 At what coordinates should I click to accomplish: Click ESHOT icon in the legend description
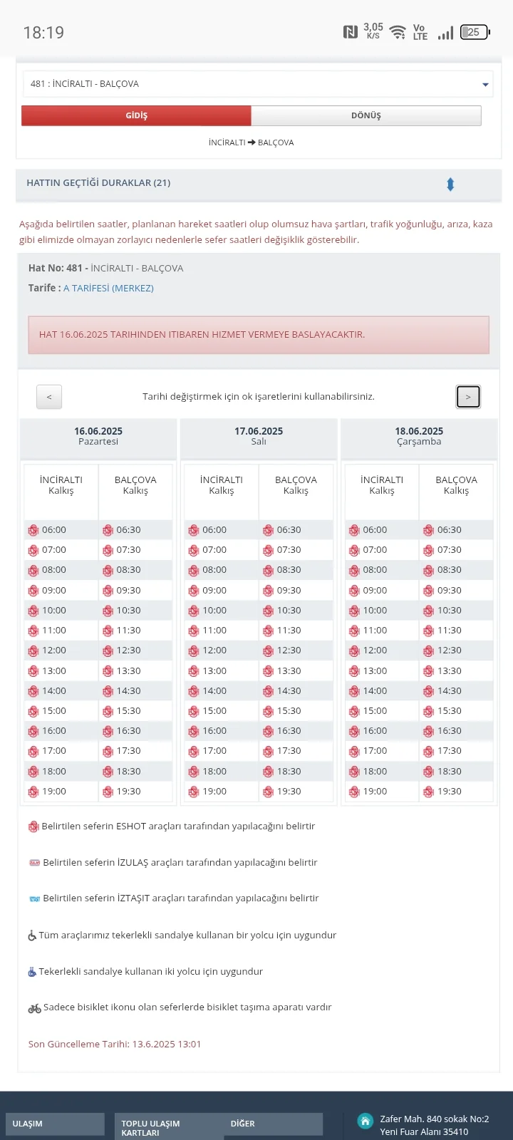tap(33, 826)
